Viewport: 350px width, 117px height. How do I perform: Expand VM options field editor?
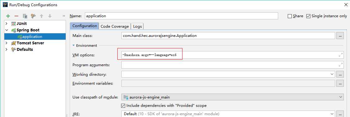pyautogui.click(x=341, y=55)
